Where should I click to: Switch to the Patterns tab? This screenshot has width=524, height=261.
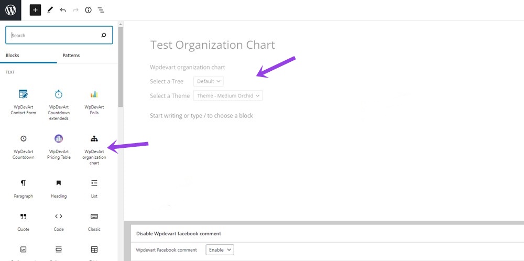(x=71, y=56)
